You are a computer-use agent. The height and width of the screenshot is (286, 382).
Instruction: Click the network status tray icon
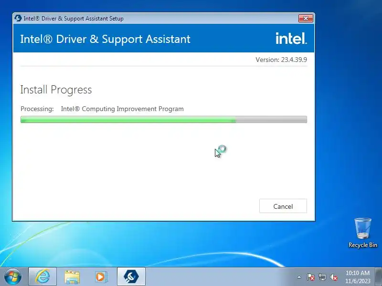pos(322,277)
